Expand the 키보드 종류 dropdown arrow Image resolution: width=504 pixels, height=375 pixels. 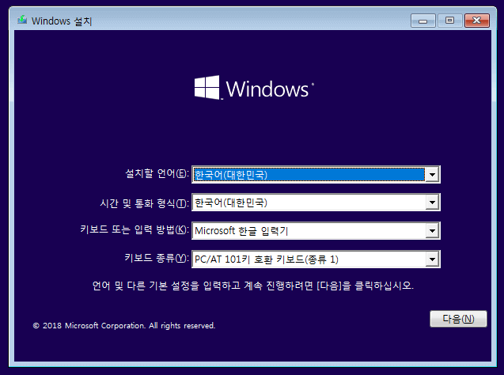click(x=432, y=259)
